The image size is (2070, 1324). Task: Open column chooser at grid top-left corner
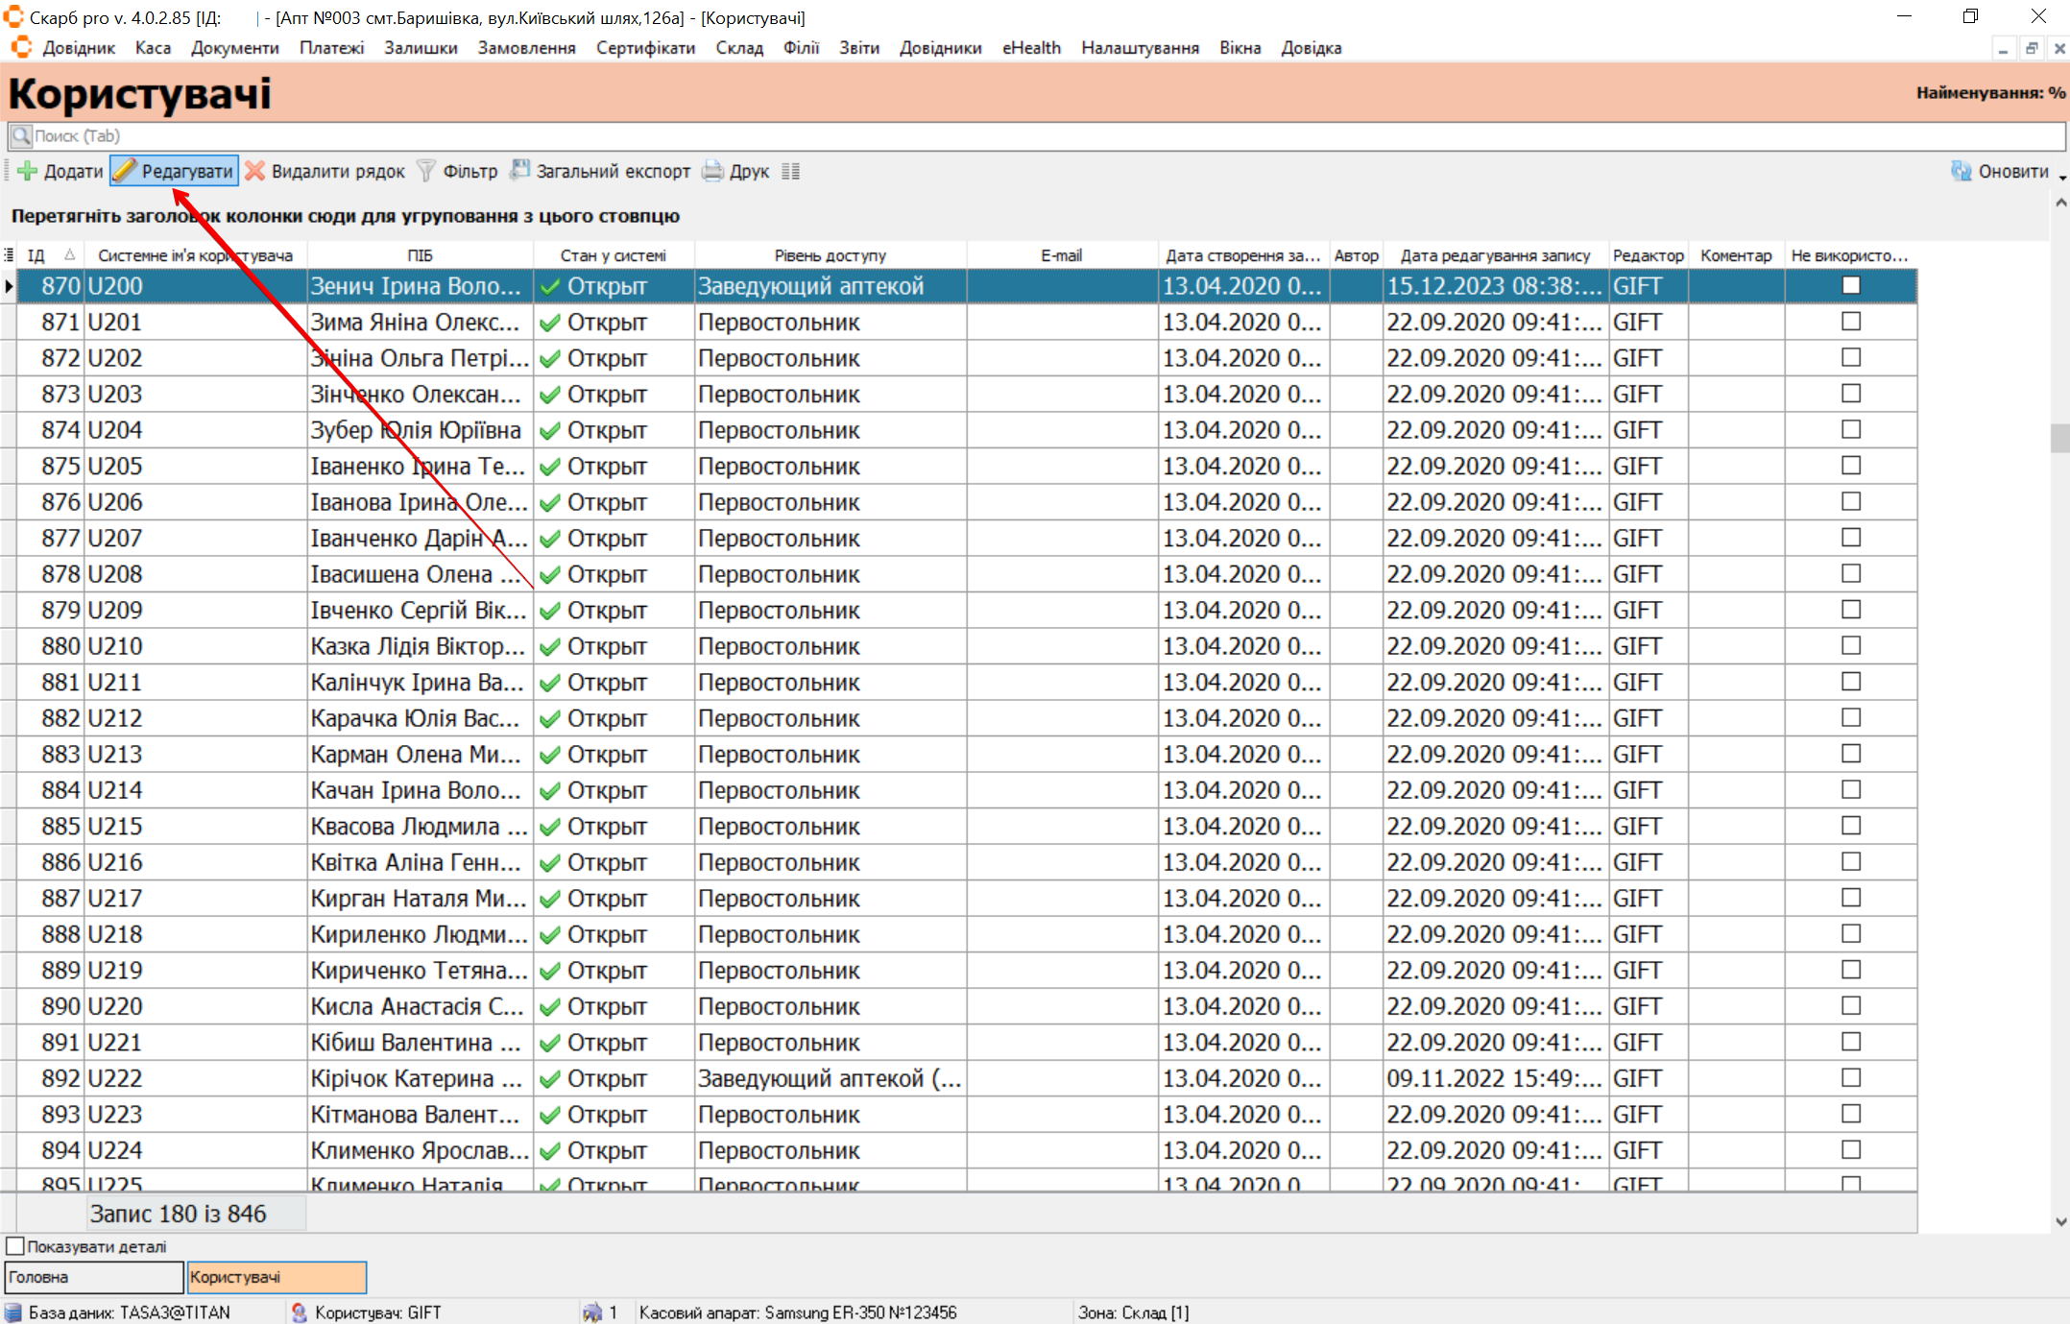[9, 255]
